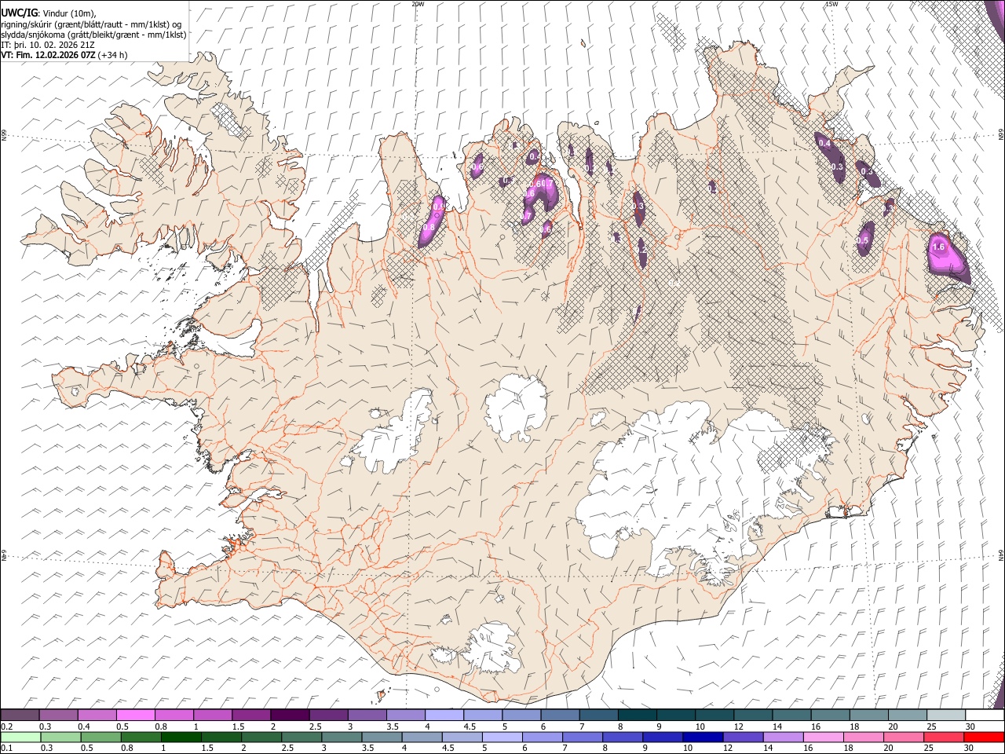
Task: Select the lower swatch between 2 and 2.5
Action: point(261,738)
